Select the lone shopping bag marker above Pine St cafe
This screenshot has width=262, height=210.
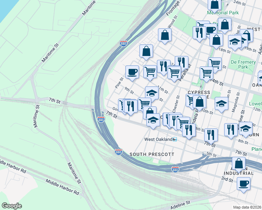point(146,52)
